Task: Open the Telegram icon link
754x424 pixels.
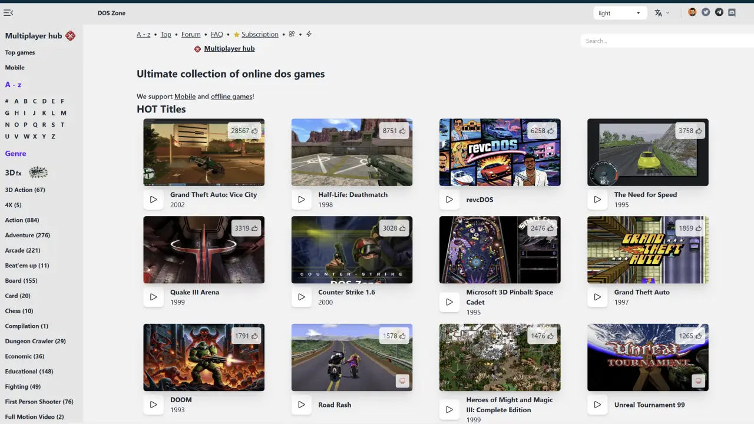Action: click(719, 12)
